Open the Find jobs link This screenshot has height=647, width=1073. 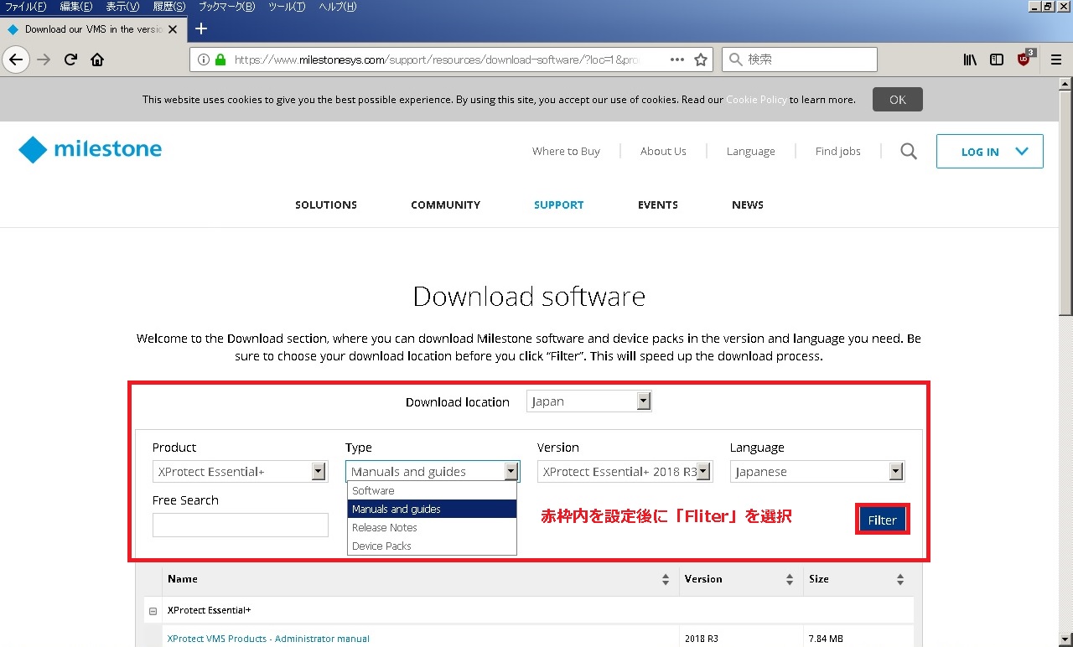click(838, 152)
